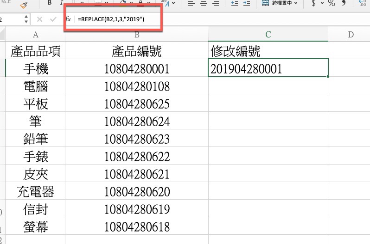
Task: Click product number 10804280625
Action: pyautogui.click(x=137, y=103)
